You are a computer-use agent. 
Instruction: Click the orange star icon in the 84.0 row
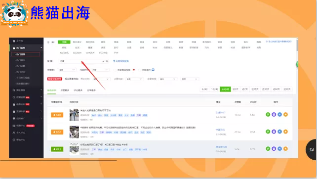(x=285, y=114)
